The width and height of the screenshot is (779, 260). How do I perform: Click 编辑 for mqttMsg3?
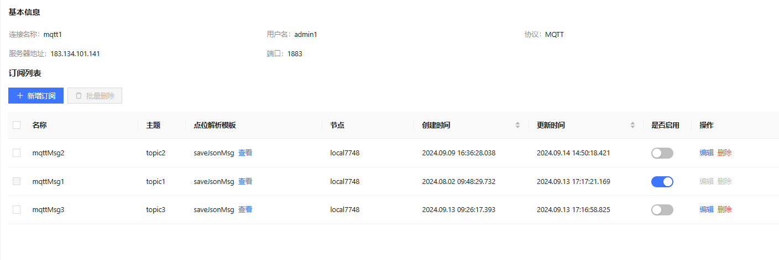pyautogui.click(x=707, y=209)
